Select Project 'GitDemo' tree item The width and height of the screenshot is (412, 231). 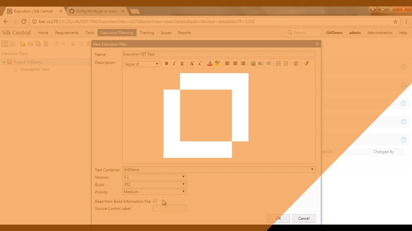pos(28,62)
